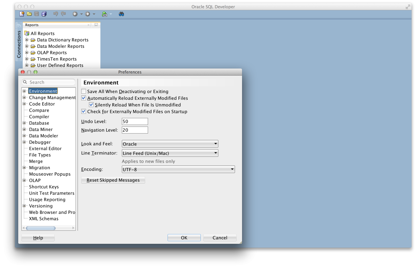Expand the Debugger preferences node
Image resolution: width=416 pixels, height=269 pixels.
[24, 142]
